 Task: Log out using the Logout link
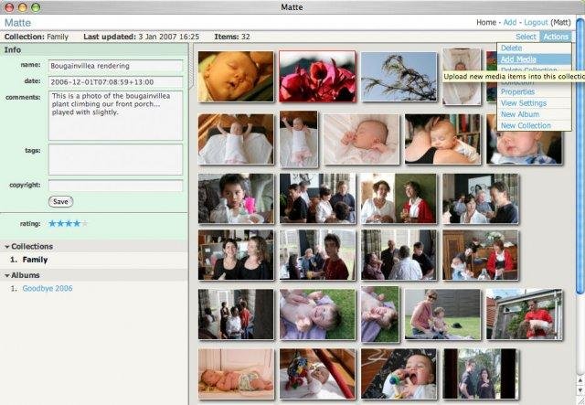point(536,22)
